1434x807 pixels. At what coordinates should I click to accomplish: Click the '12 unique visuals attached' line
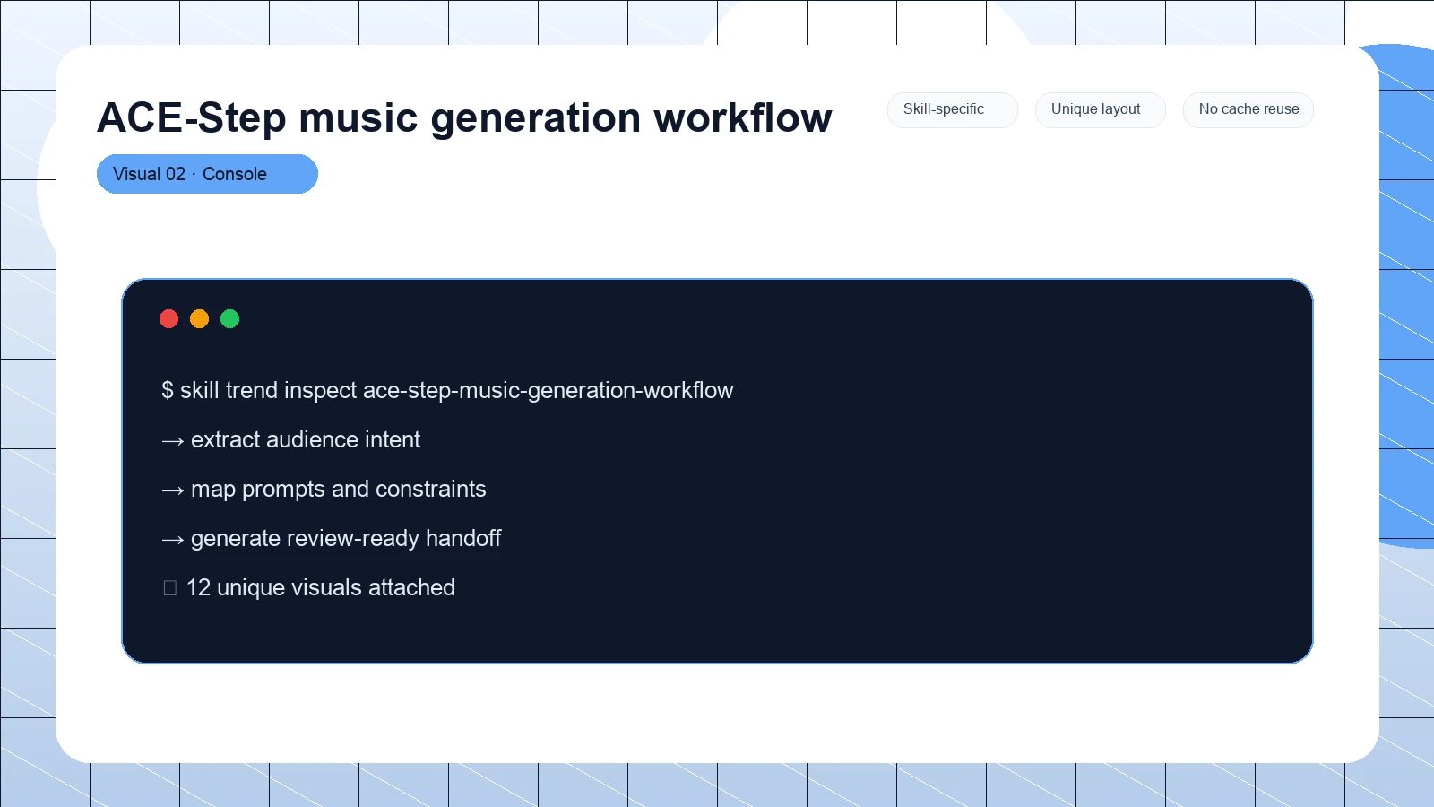(308, 587)
